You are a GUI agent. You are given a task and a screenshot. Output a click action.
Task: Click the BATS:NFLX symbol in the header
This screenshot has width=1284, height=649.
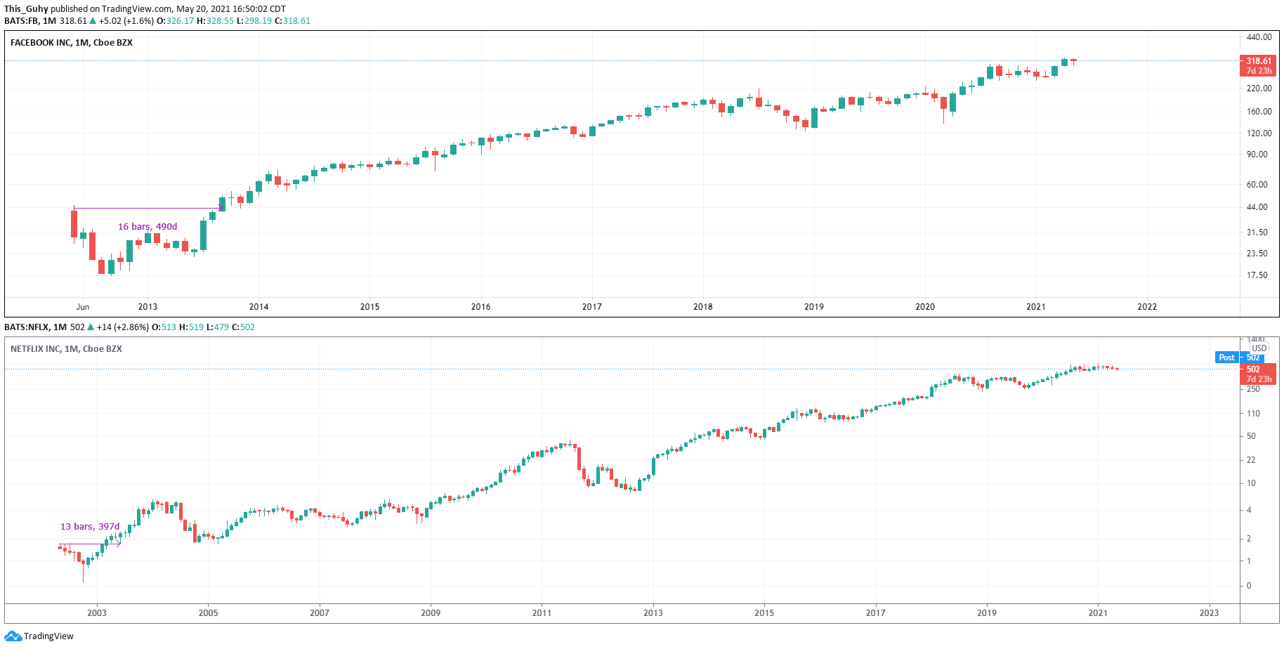pos(27,327)
